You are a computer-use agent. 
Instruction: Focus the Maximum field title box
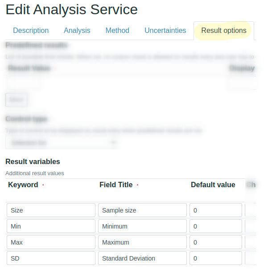pos(142,242)
